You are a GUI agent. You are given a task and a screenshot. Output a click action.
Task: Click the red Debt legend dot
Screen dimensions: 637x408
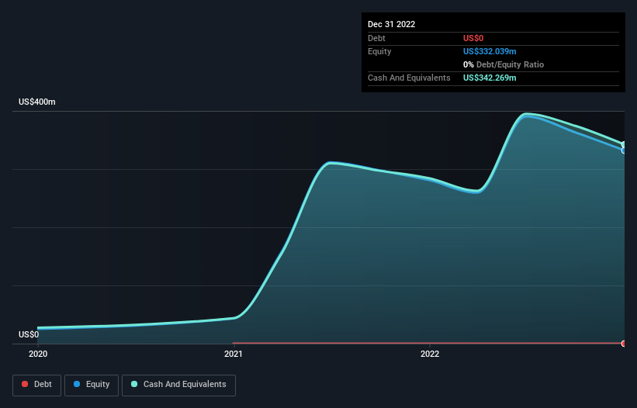tap(25, 384)
